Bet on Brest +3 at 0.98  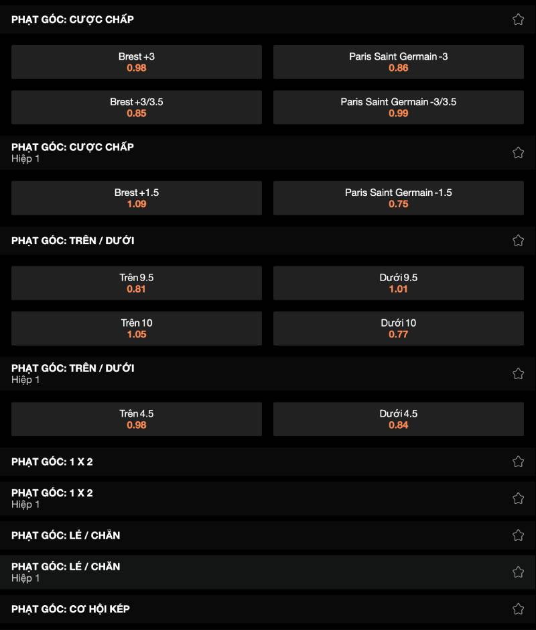pyautogui.click(x=137, y=62)
